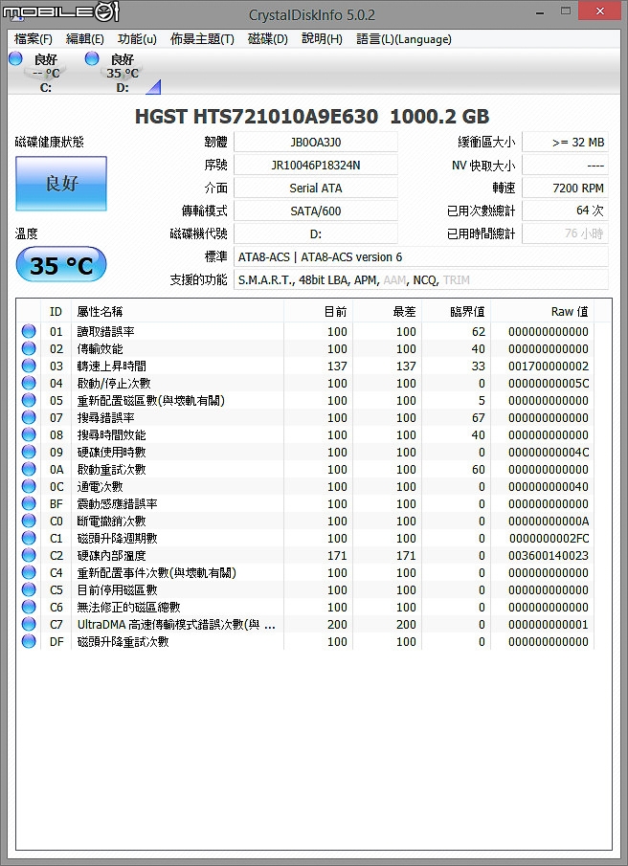Click the status orb for 磁頭升降重試次數

coord(29,641)
